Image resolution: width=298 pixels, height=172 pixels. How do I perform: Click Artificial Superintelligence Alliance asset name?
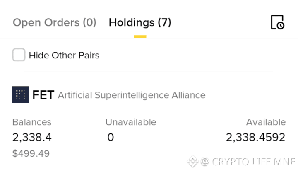pyautogui.click(x=132, y=95)
